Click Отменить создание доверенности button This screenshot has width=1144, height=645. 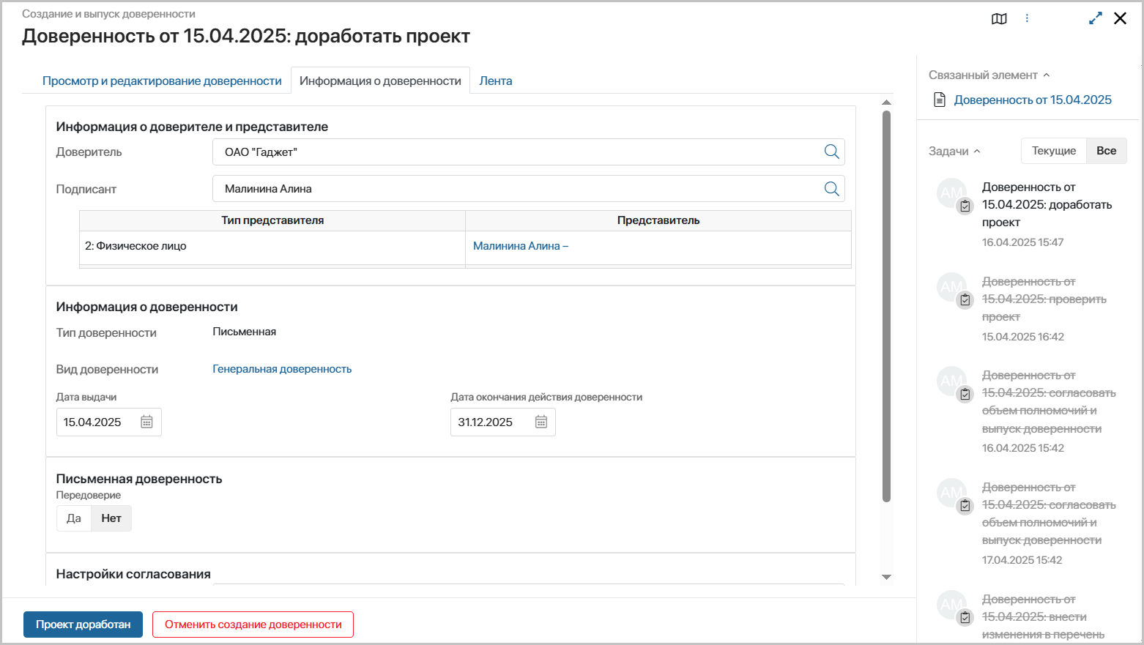[253, 625]
